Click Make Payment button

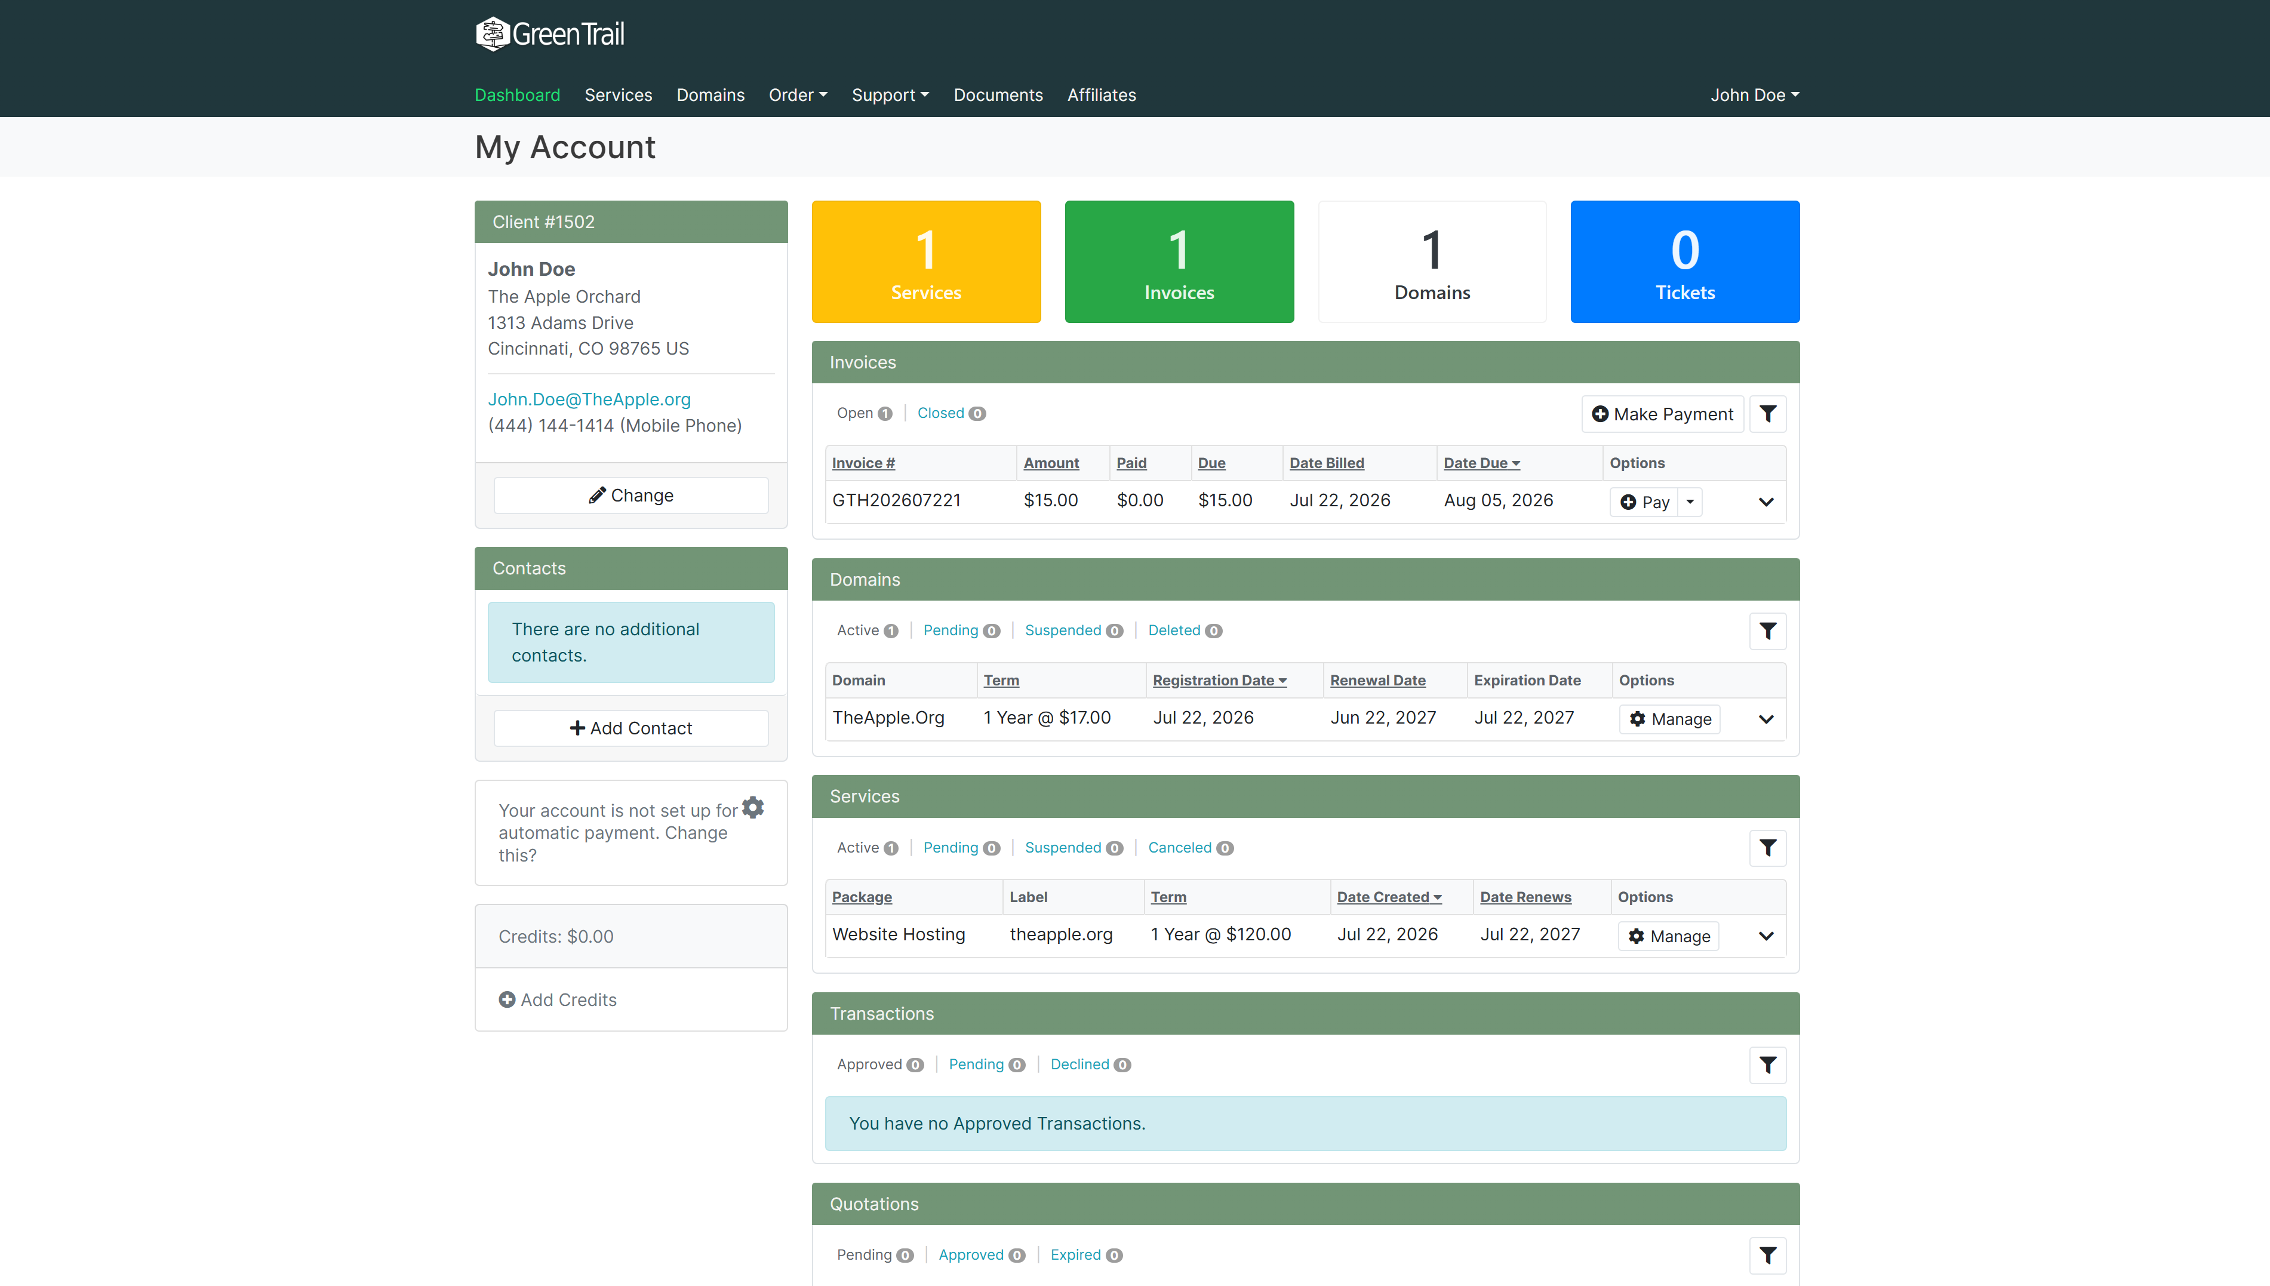point(1662,413)
